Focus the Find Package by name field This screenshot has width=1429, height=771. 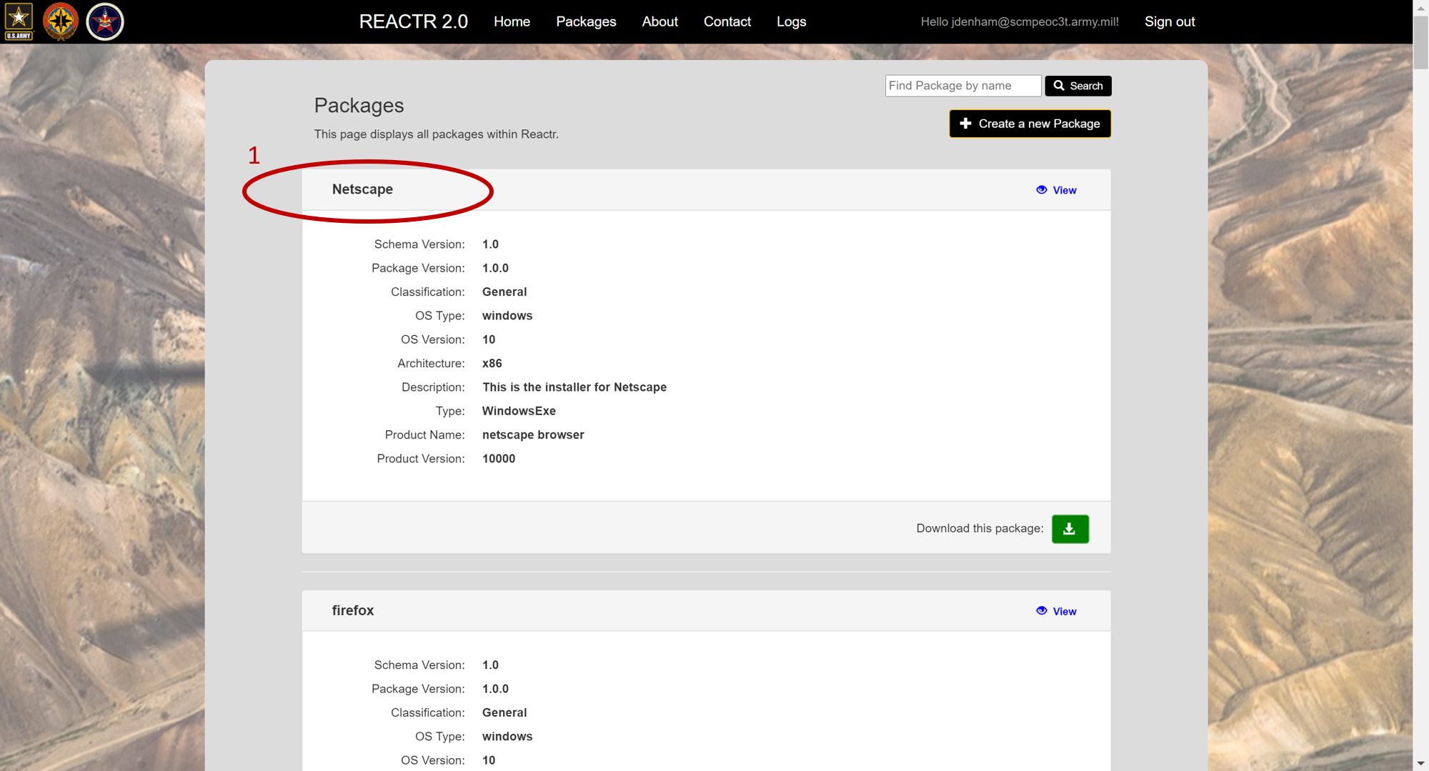click(x=963, y=86)
